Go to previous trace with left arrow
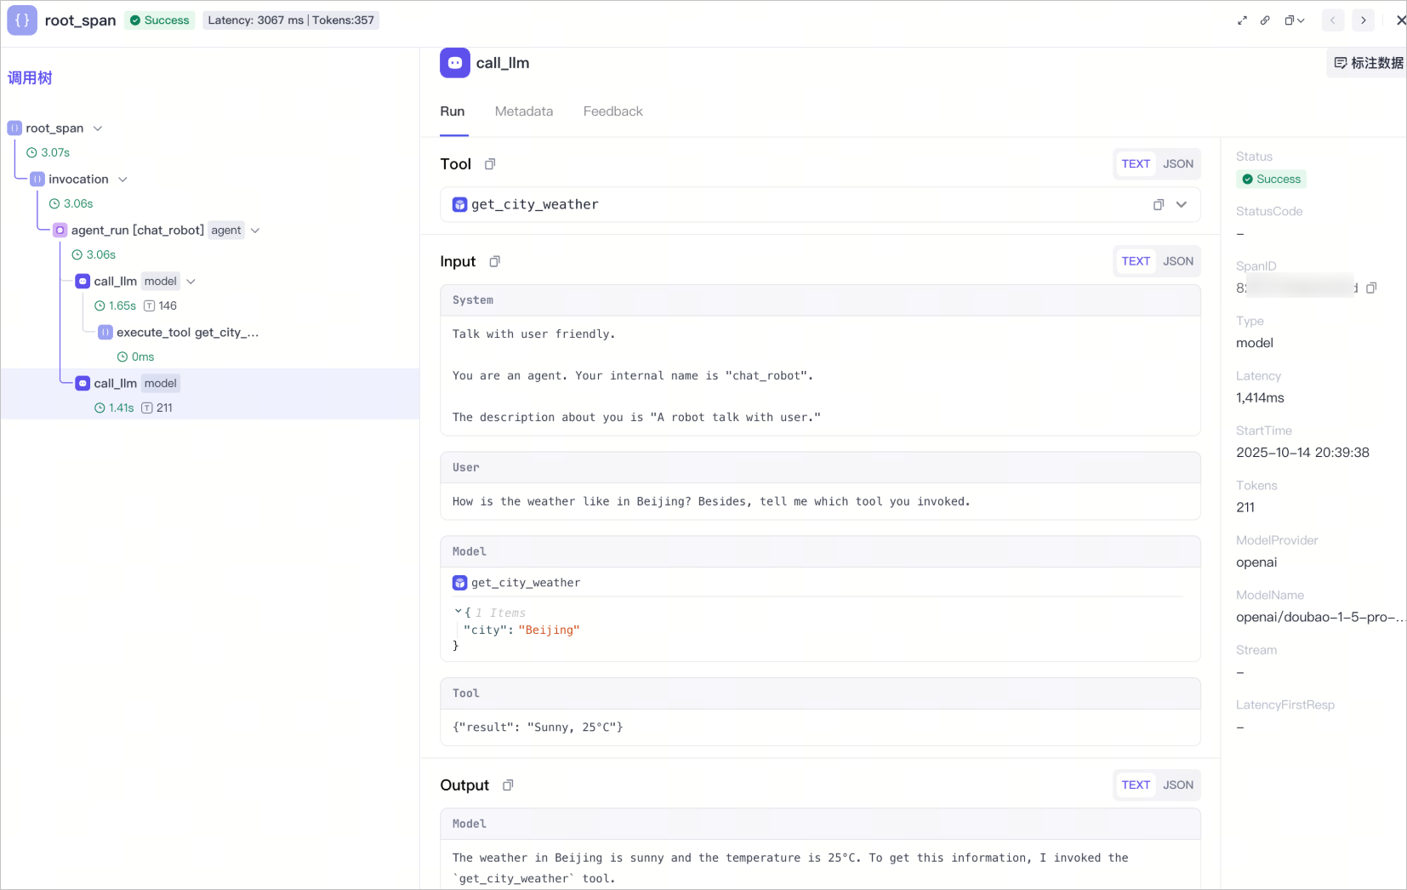This screenshot has width=1407, height=890. pyautogui.click(x=1333, y=20)
